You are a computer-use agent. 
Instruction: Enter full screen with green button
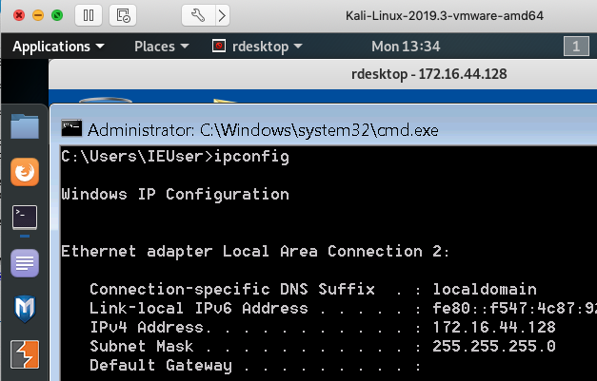pyautogui.click(x=57, y=15)
